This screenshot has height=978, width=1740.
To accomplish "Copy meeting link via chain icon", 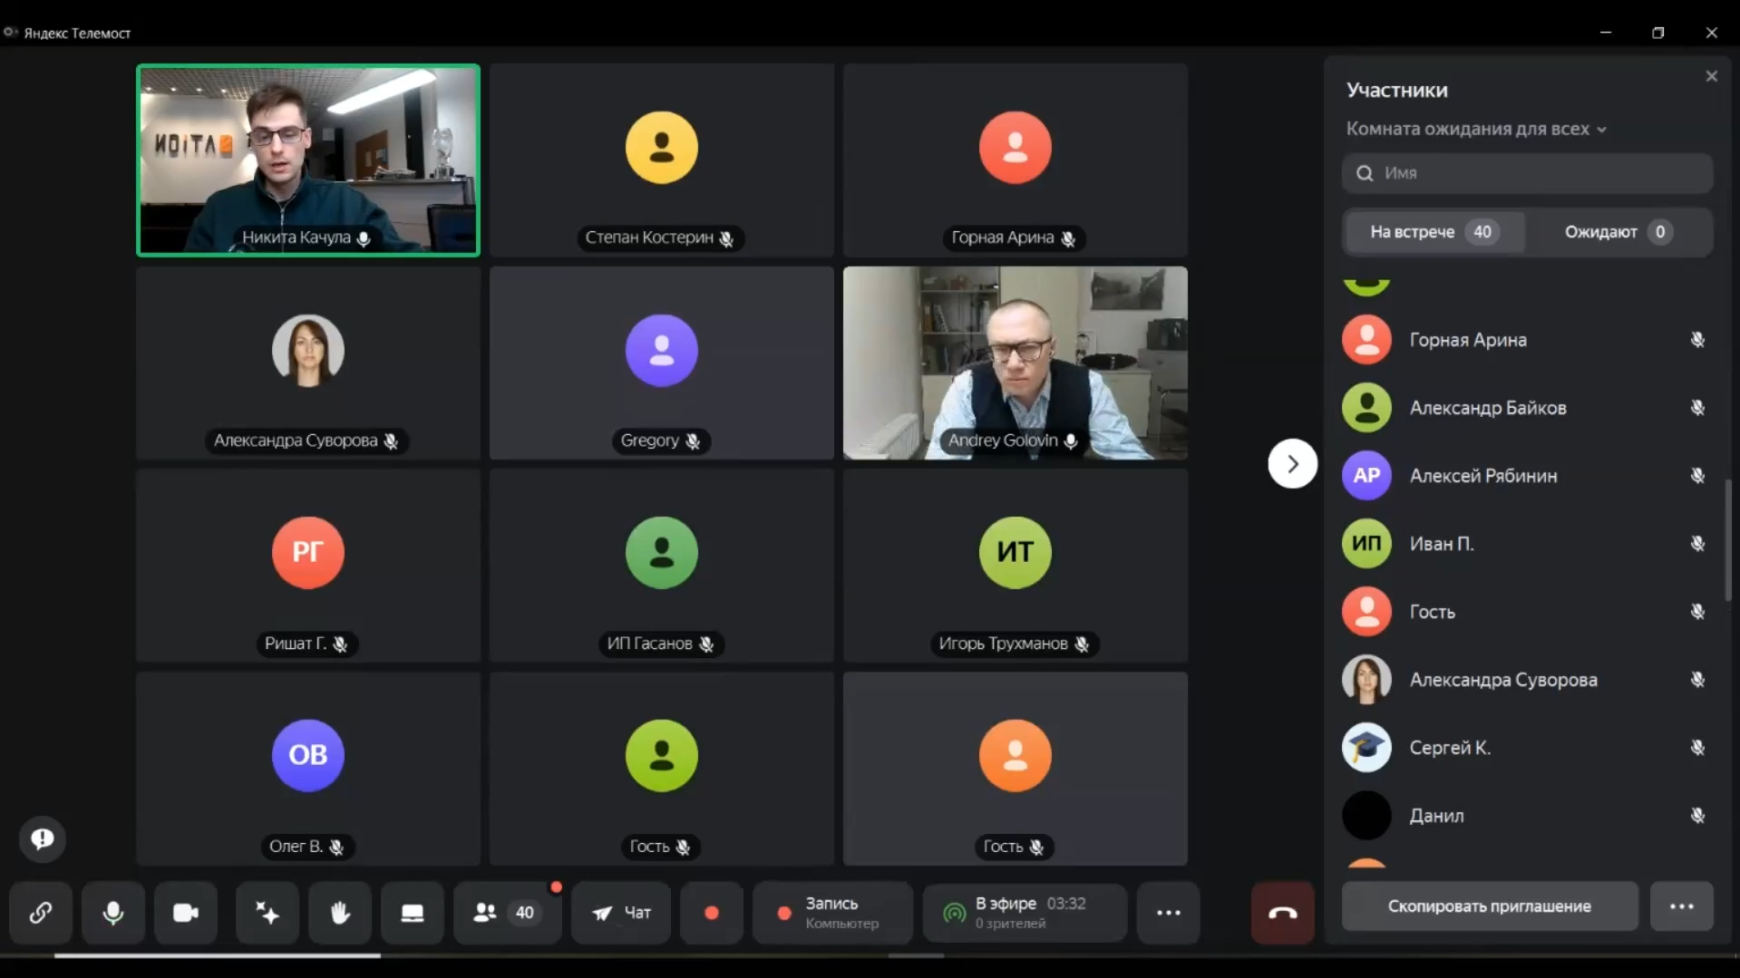I will (x=41, y=913).
